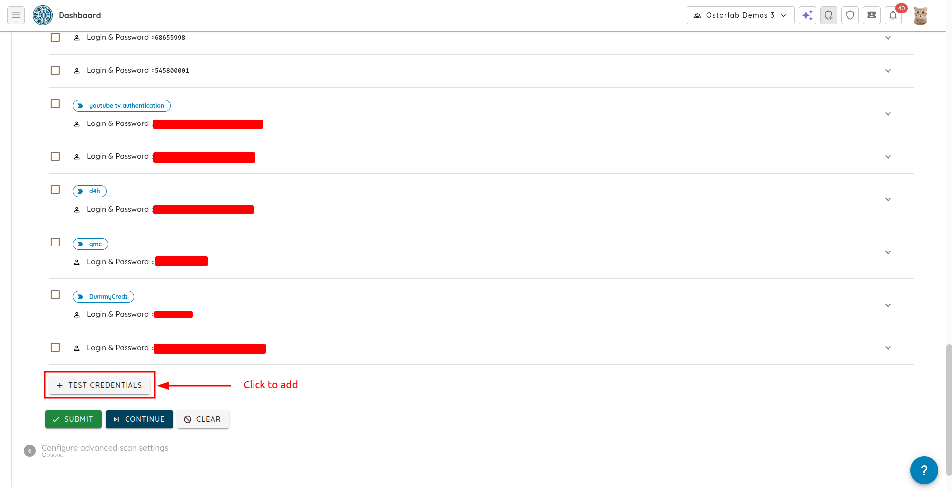Check the youtube tv authentication credential box

55,104
